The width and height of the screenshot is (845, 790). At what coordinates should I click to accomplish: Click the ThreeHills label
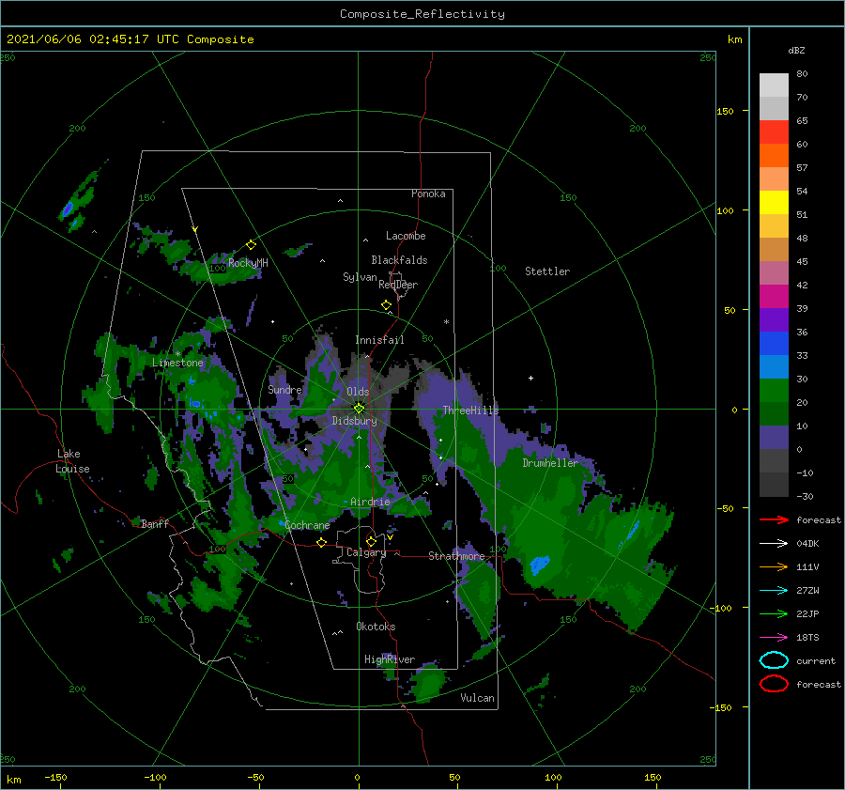471,410
